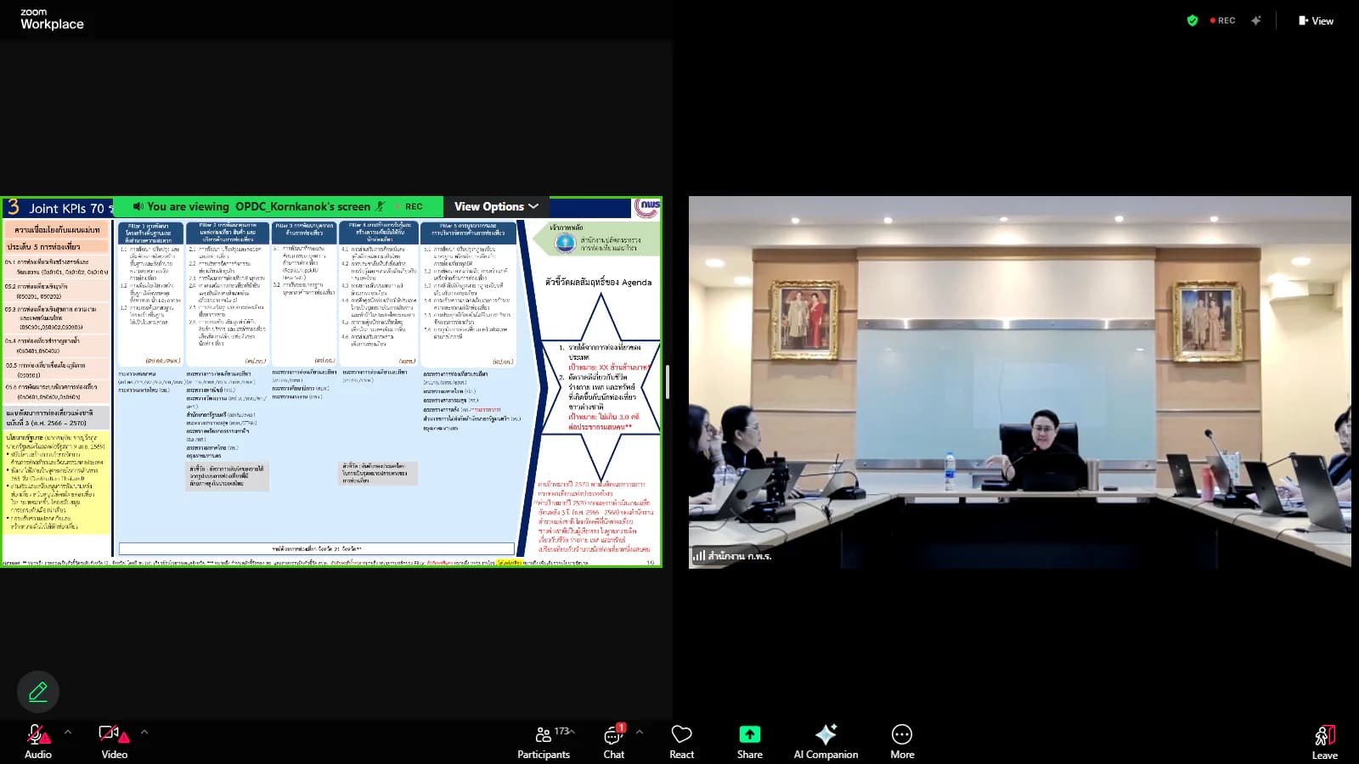
Task: Open the Chat panel
Action: 613,741
